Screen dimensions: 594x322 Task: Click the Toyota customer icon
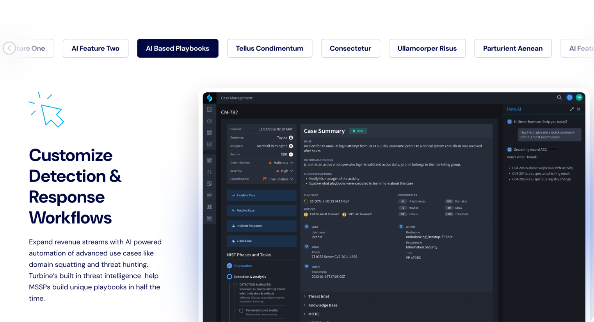[x=291, y=137]
